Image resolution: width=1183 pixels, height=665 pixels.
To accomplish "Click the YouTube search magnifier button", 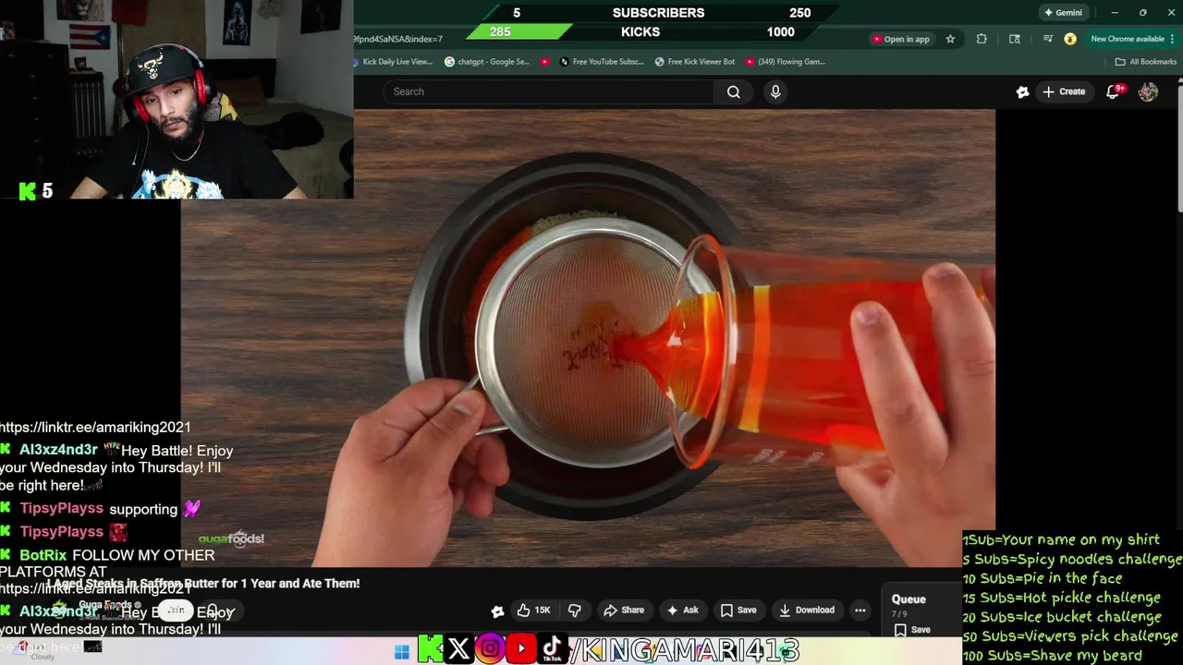I will 733,91.
